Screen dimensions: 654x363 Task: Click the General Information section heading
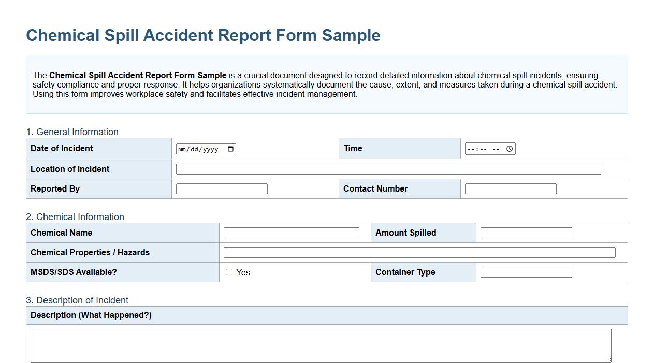72,132
